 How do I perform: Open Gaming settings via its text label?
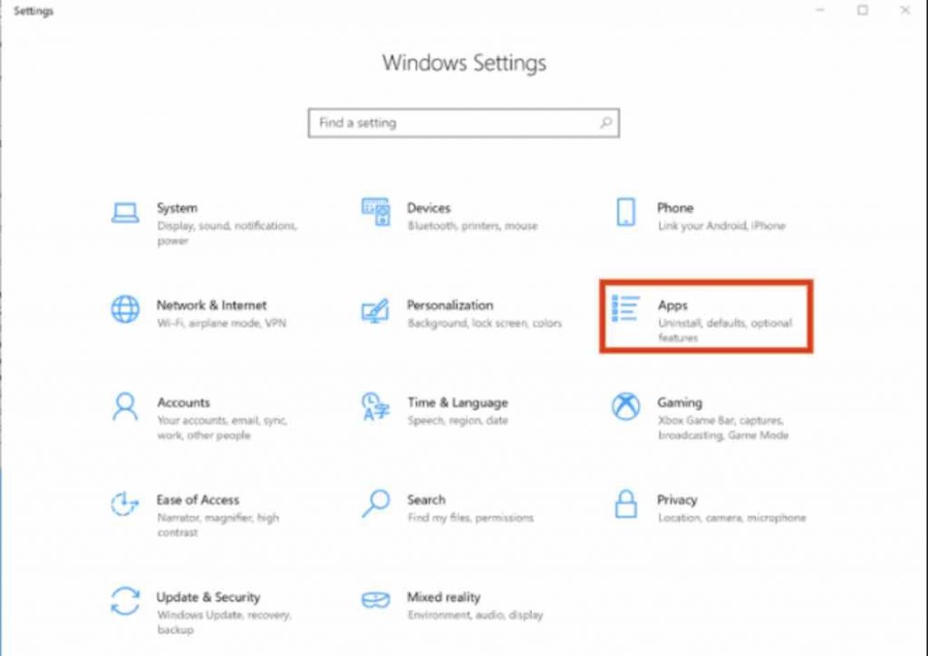680,402
